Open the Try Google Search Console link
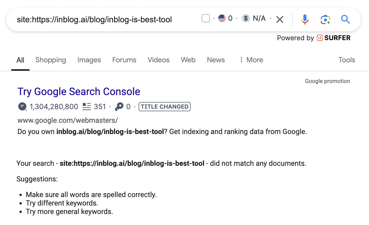The width and height of the screenshot is (369, 225). 79,92
